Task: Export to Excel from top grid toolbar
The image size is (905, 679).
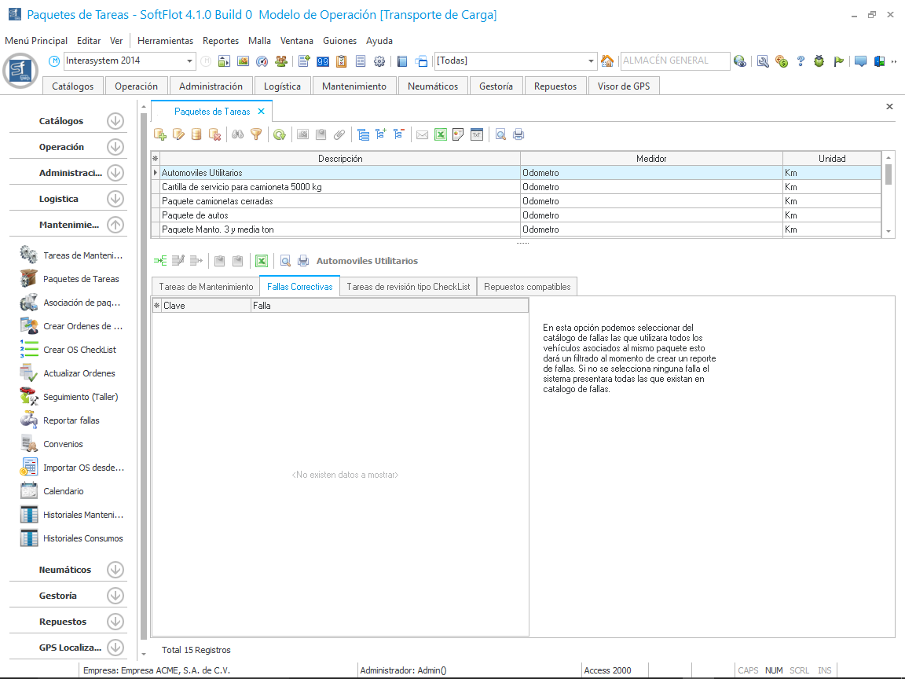Action: pos(441,134)
